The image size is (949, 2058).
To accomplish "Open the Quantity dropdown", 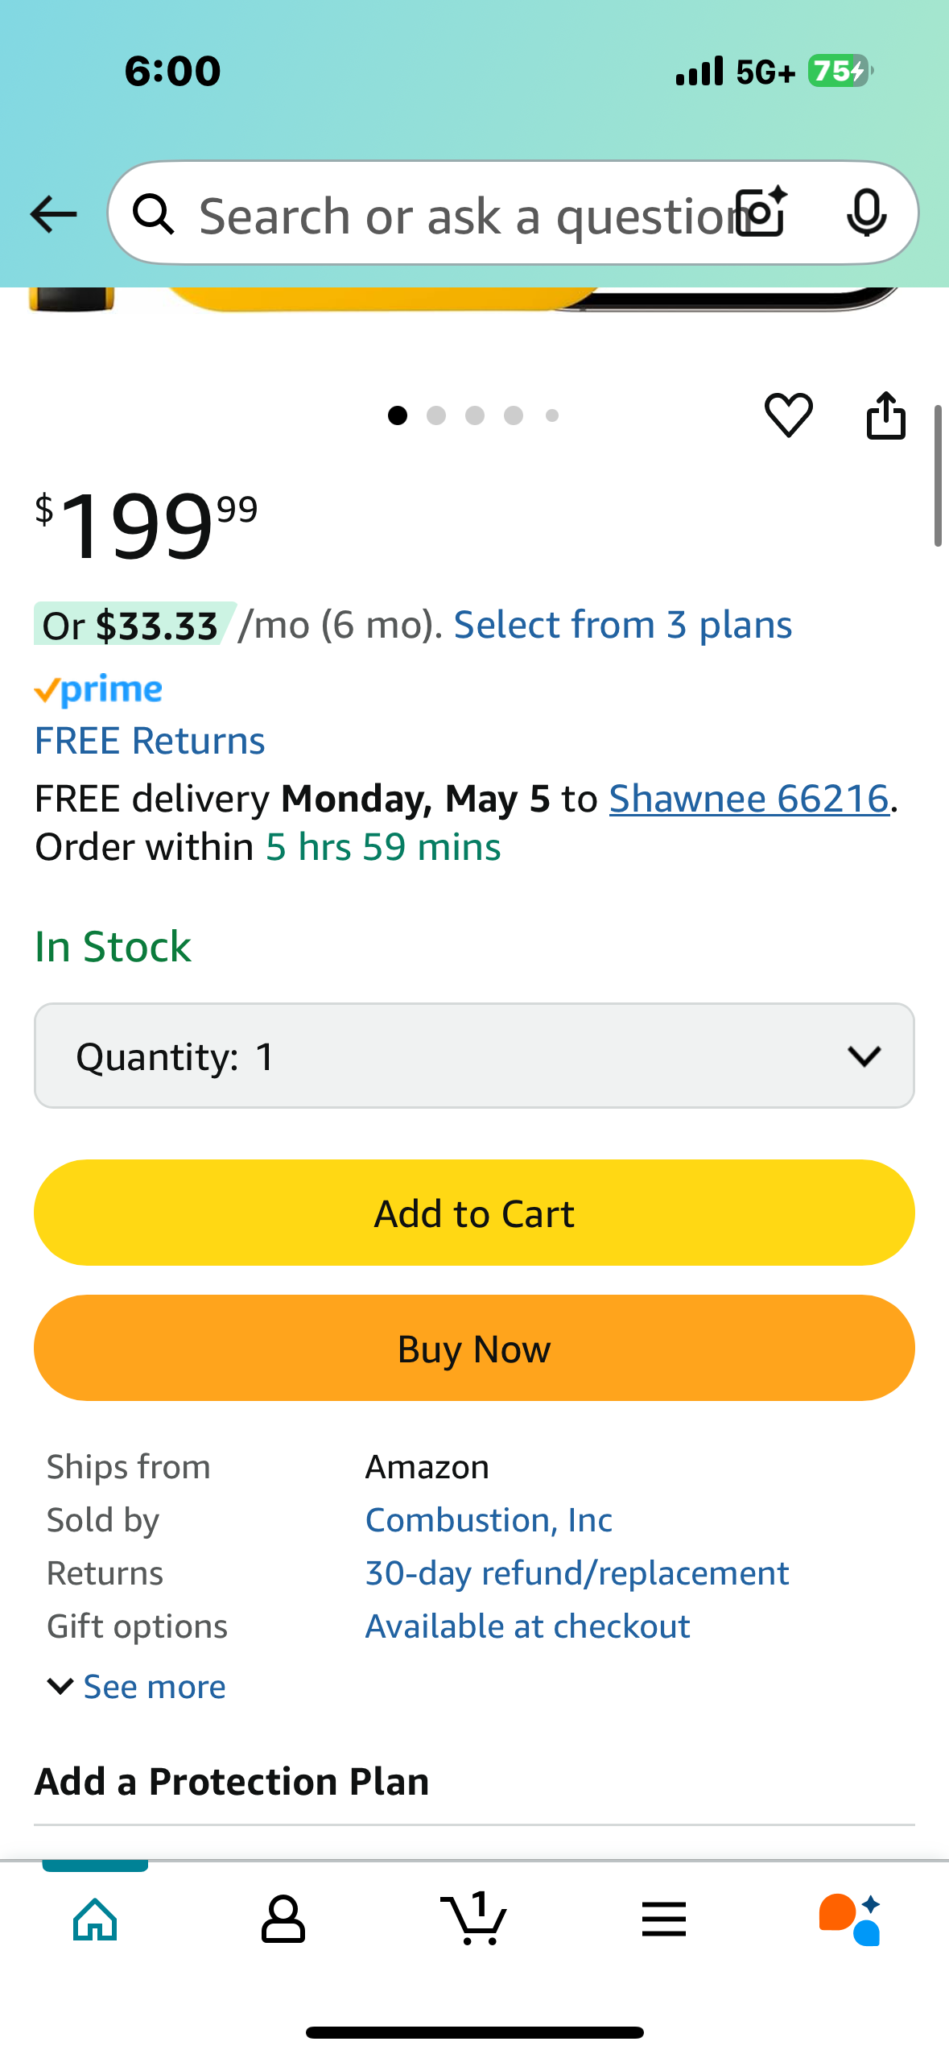I will (474, 1056).
